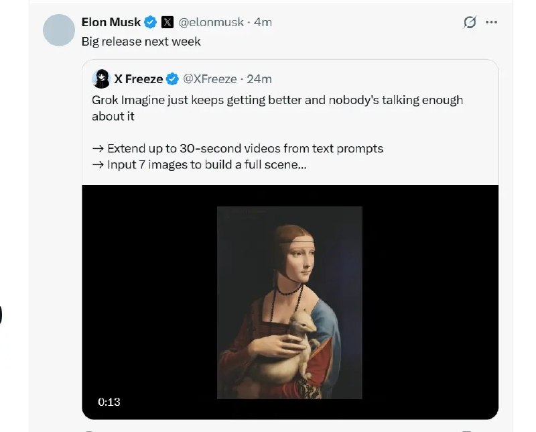The width and height of the screenshot is (536, 432).
Task: Click the "Big release next week" post text
Action: coord(141,42)
